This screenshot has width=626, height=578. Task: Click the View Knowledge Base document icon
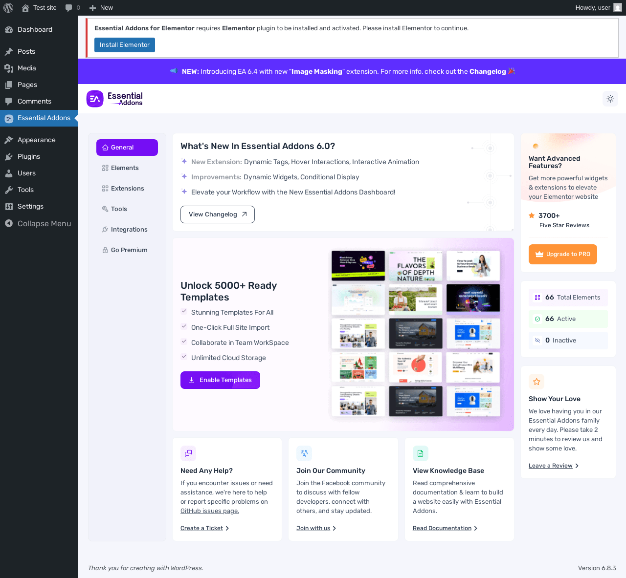[421, 453]
